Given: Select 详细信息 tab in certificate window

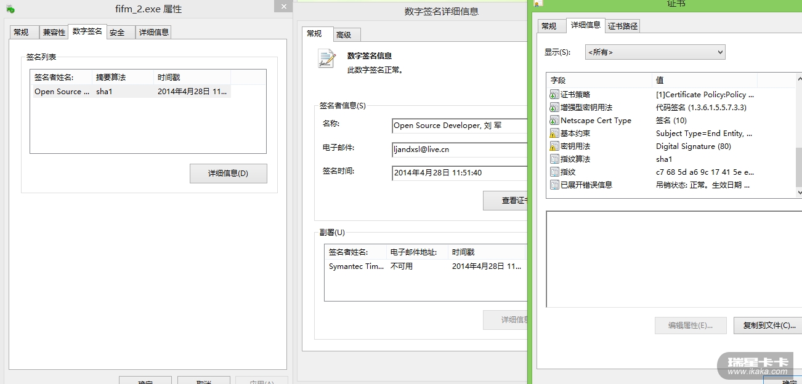Looking at the screenshot, I should (x=585, y=25).
